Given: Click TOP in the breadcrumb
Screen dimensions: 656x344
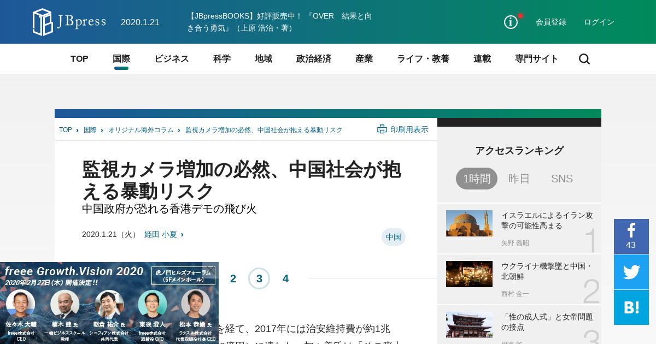Looking at the screenshot, I should tap(66, 130).
